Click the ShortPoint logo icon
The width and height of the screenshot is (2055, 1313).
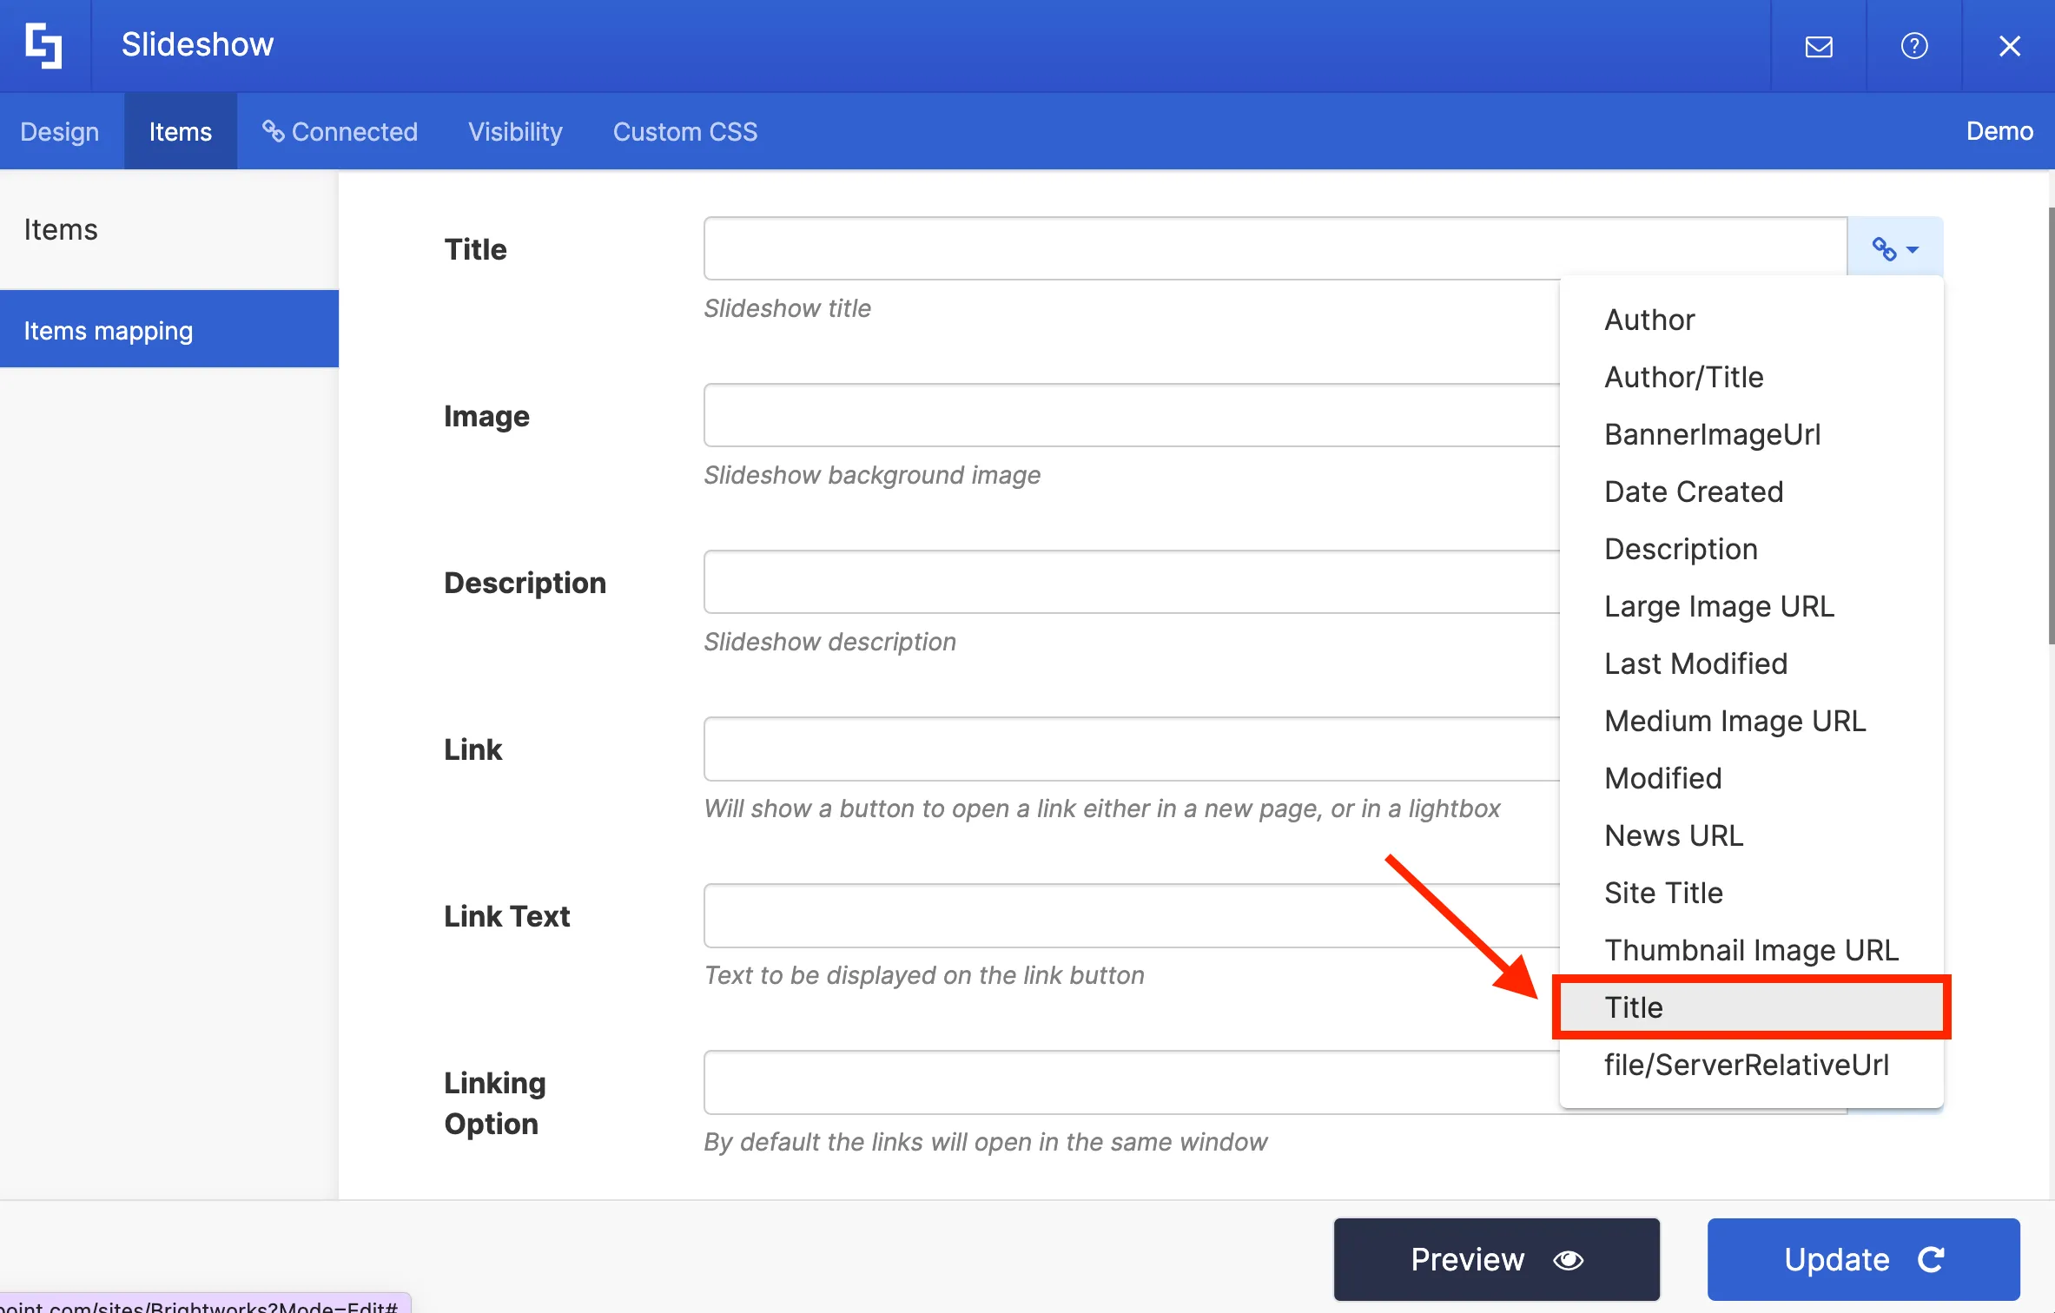(x=44, y=45)
